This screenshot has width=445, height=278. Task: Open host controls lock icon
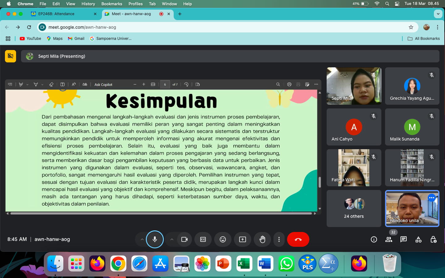(x=433, y=239)
